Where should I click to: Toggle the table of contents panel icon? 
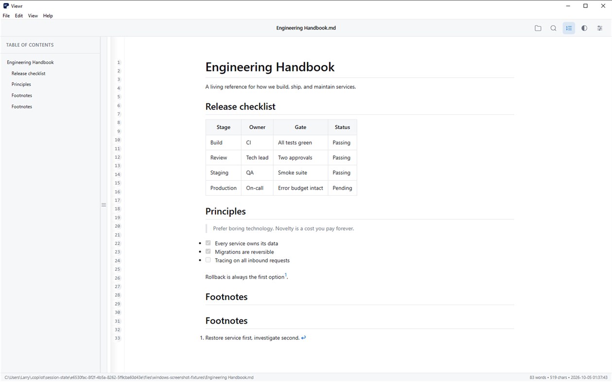(x=569, y=28)
